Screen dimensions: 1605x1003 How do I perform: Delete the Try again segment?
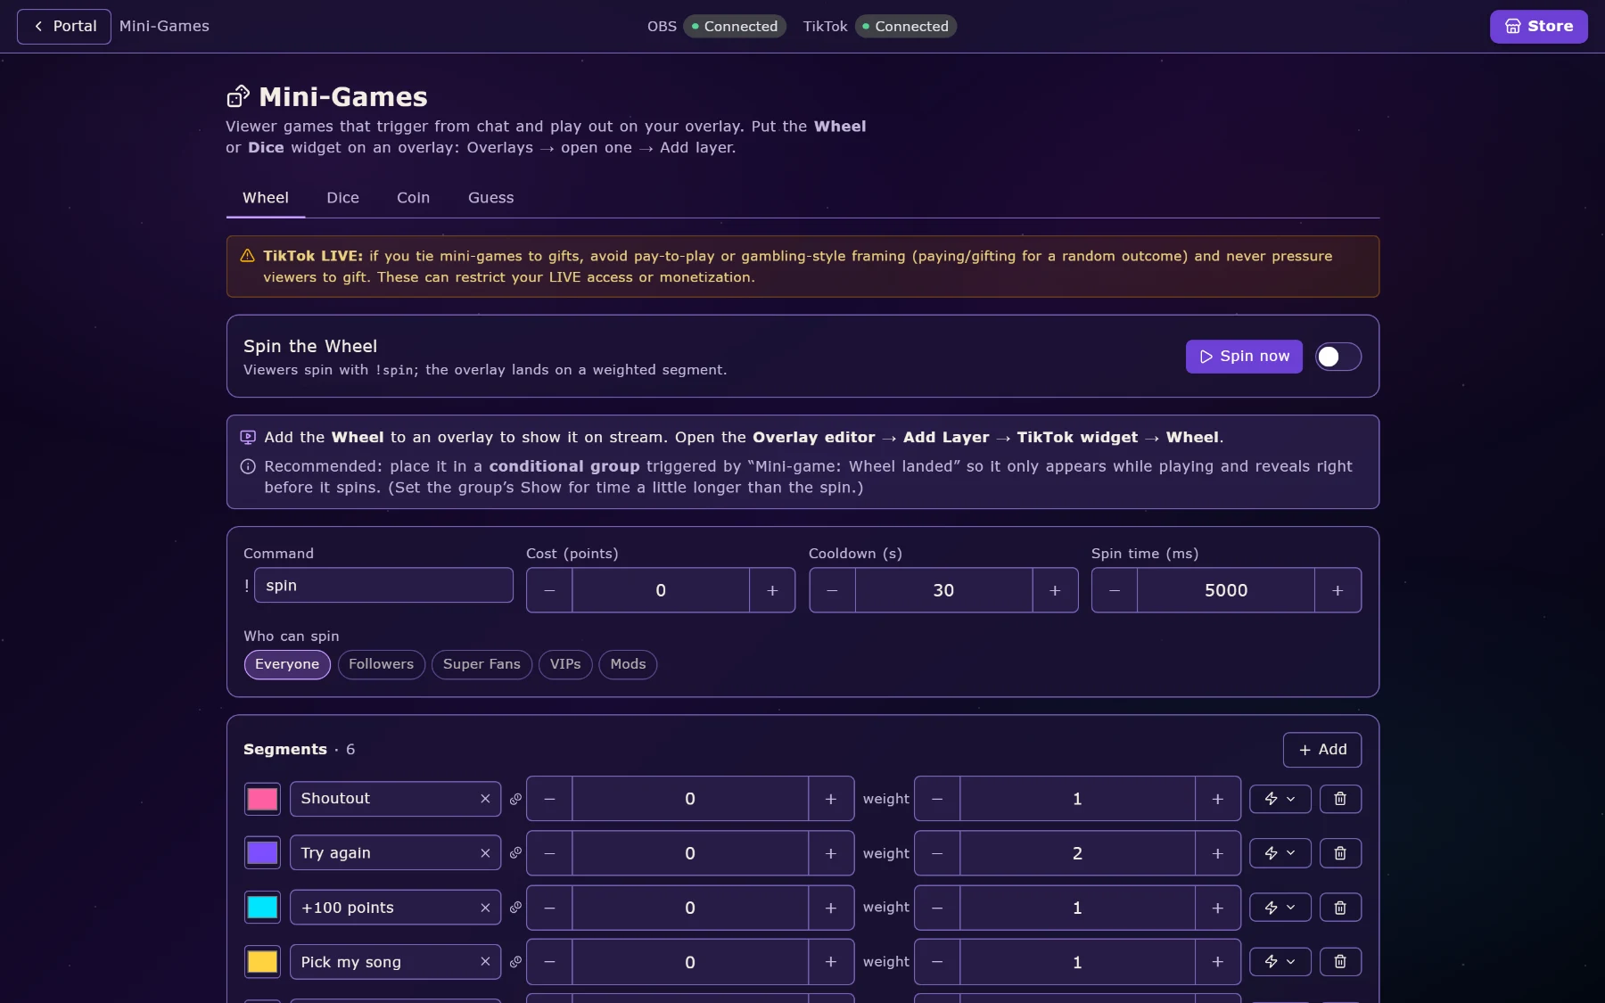[x=1339, y=853]
